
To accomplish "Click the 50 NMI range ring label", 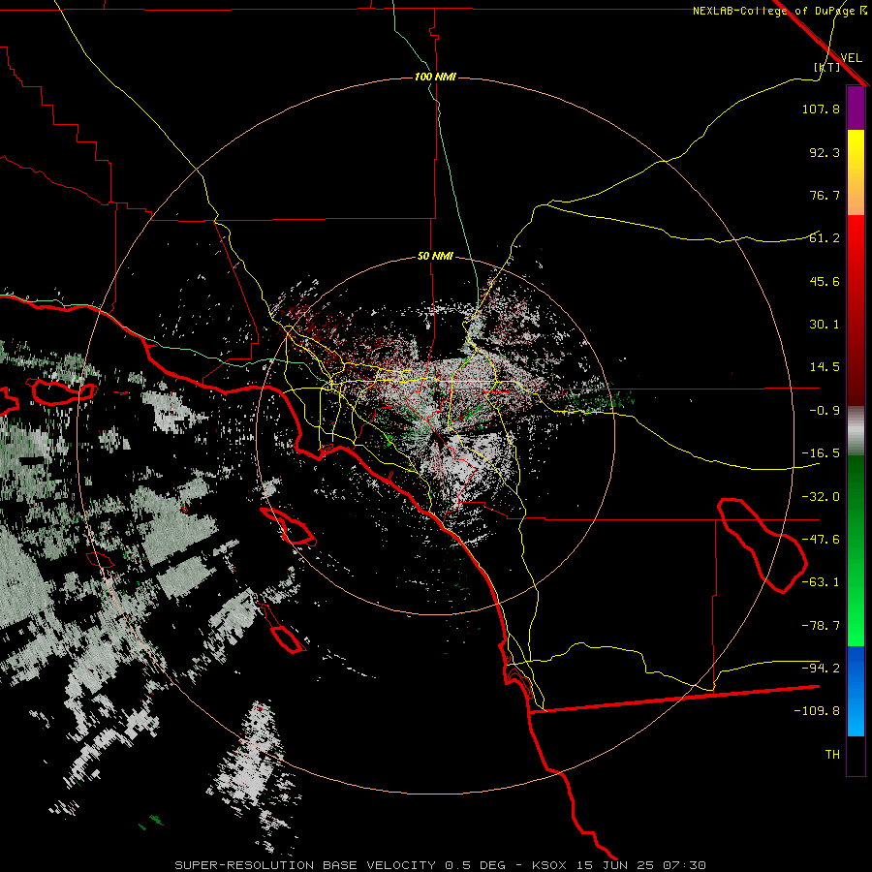I will click(435, 257).
